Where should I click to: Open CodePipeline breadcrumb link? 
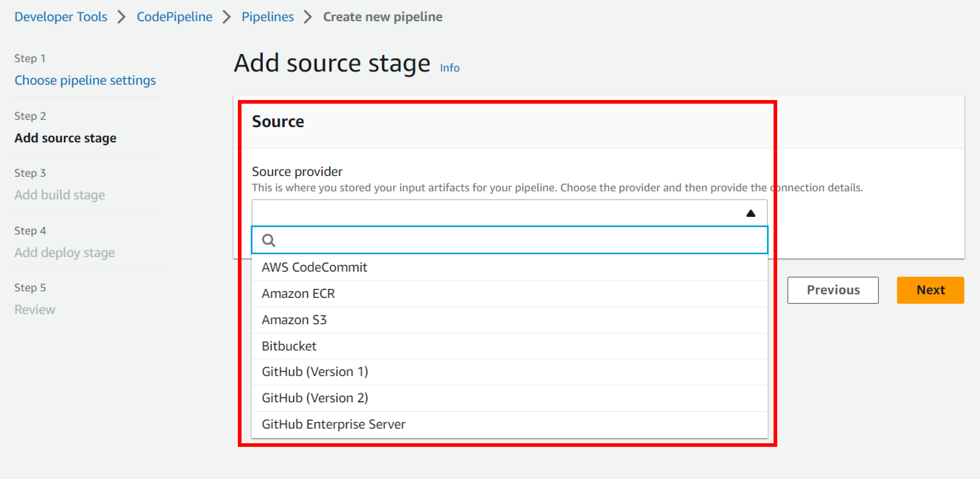tap(174, 17)
